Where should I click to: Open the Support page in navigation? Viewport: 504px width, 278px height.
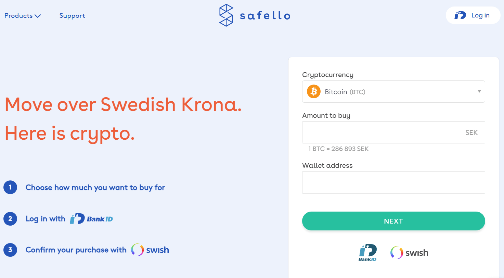point(72,16)
